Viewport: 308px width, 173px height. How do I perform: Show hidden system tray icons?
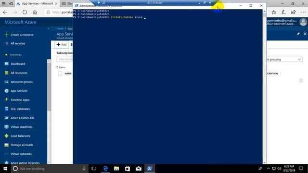[269, 169]
